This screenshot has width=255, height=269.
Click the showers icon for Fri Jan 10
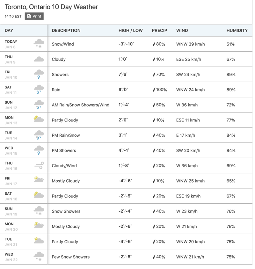point(39,74)
